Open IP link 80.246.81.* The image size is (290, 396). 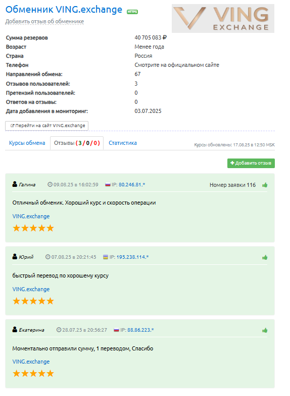[132, 185]
